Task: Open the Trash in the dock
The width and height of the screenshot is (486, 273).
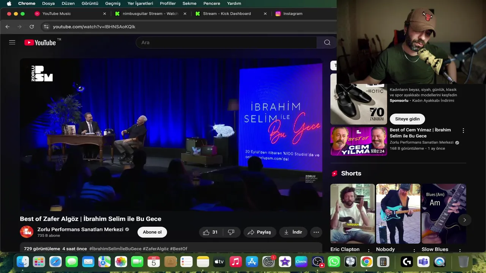Action: click(464, 262)
